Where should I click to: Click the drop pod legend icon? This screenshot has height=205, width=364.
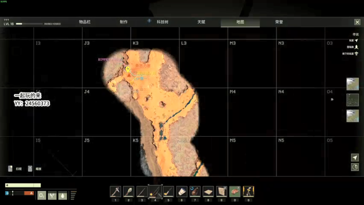(356, 47)
